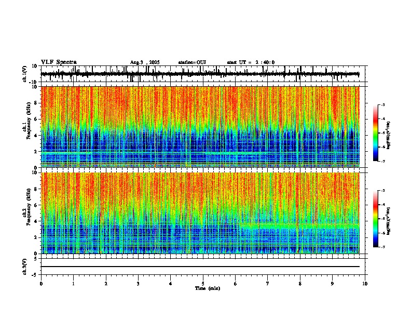Click time axis tick label "1"

coord(73,284)
